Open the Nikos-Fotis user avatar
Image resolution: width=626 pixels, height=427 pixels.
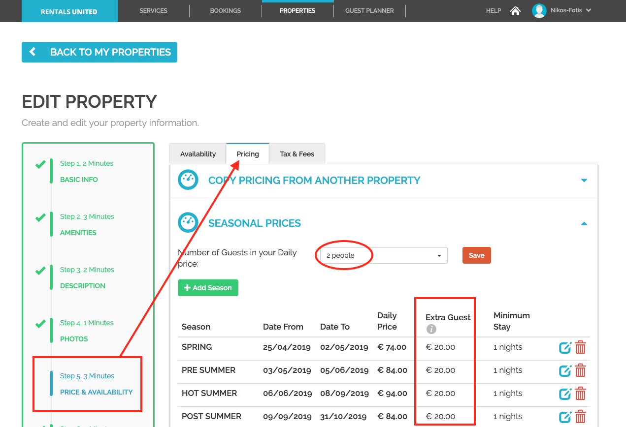click(x=539, y=11)
